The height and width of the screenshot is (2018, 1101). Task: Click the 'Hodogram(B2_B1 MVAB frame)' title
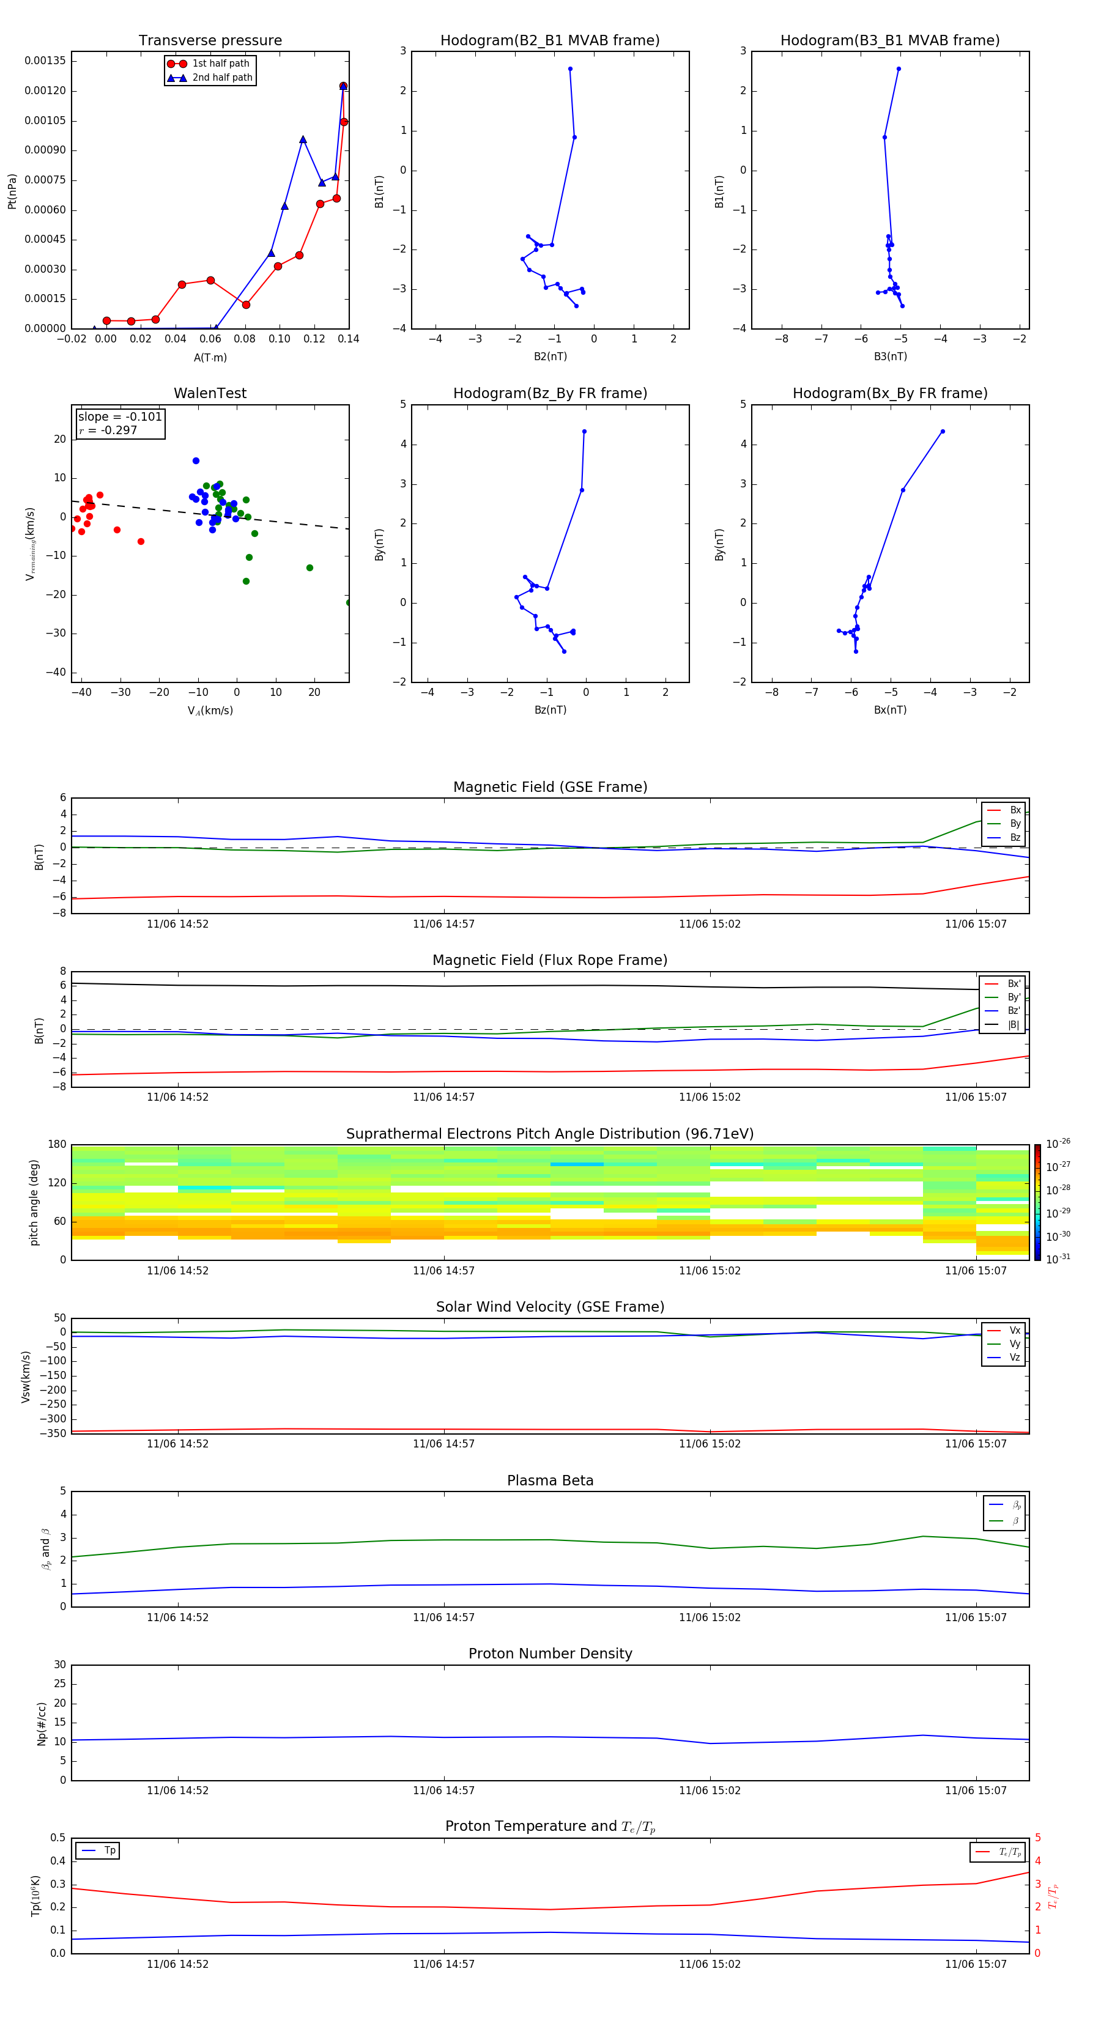pyautogui.click(x=550, y=40)
